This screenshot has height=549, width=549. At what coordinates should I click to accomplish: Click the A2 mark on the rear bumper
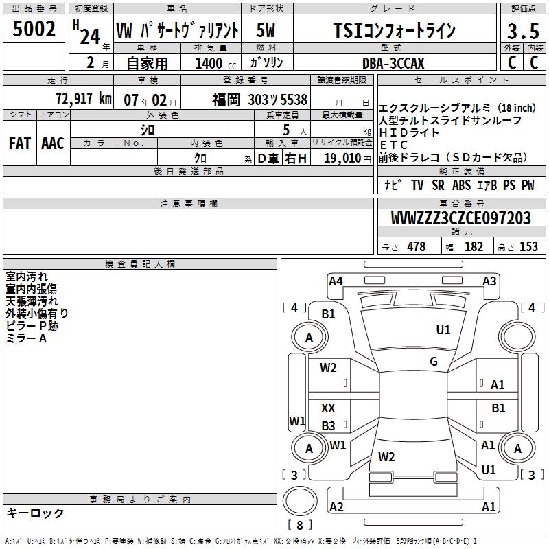click(336, 506)
